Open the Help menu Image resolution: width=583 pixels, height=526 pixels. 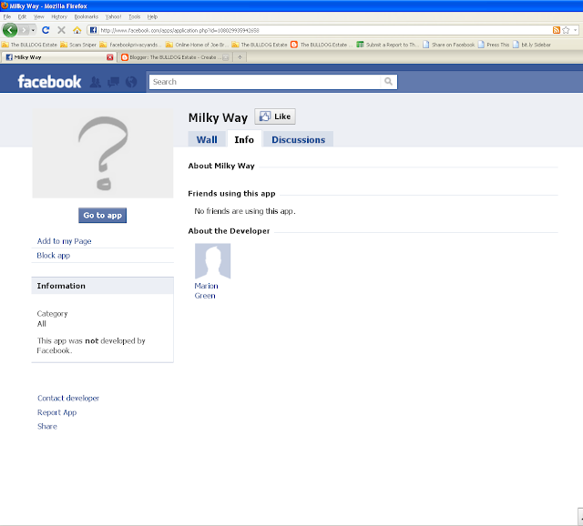click(x=152, y=16)
